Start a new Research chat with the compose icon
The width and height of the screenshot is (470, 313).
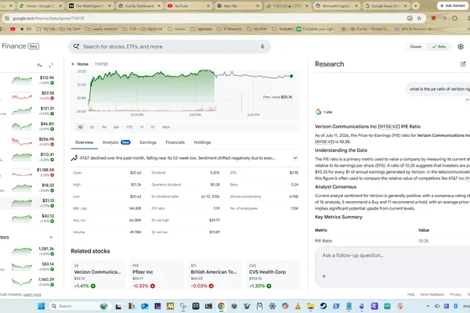[463, 64]
